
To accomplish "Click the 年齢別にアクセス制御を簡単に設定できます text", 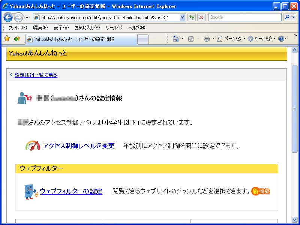I will [181, 146].
